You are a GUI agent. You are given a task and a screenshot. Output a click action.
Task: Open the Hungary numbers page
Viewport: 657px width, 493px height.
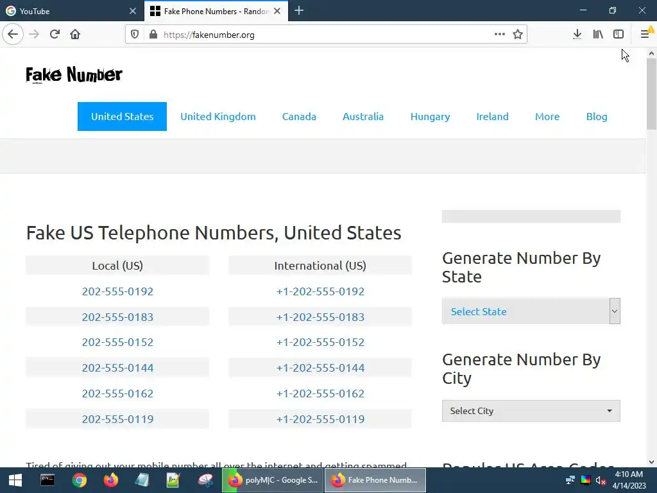tap(431, 117)
